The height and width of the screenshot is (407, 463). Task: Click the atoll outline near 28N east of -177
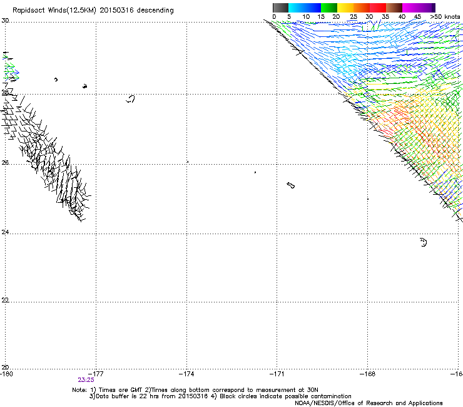[x=131, y=99]
